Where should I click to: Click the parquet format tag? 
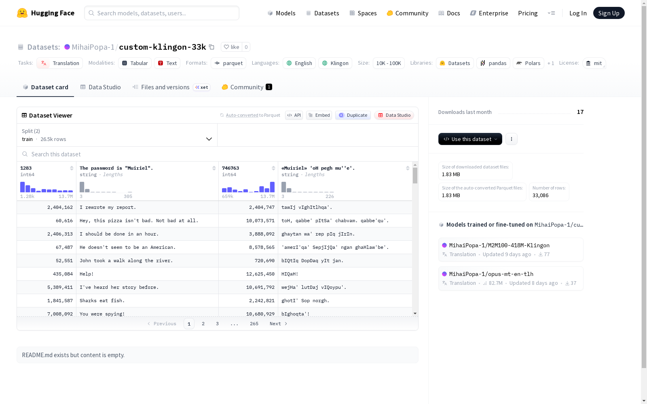tap(228, 63)
